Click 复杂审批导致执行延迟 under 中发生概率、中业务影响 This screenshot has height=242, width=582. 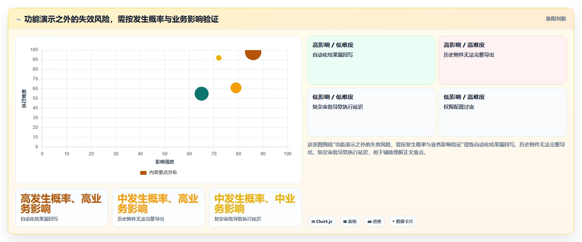(238, 219)
